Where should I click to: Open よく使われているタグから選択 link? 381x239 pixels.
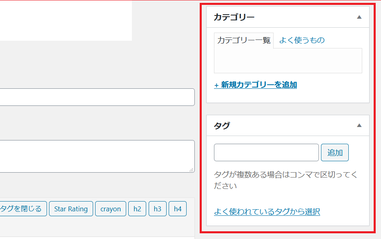pyautogui.click(x=267, y=212)
